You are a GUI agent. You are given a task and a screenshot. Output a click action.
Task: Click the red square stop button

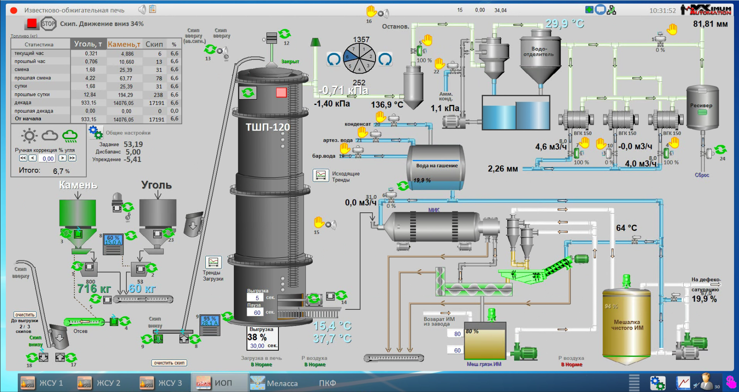[x=31, y=24]
